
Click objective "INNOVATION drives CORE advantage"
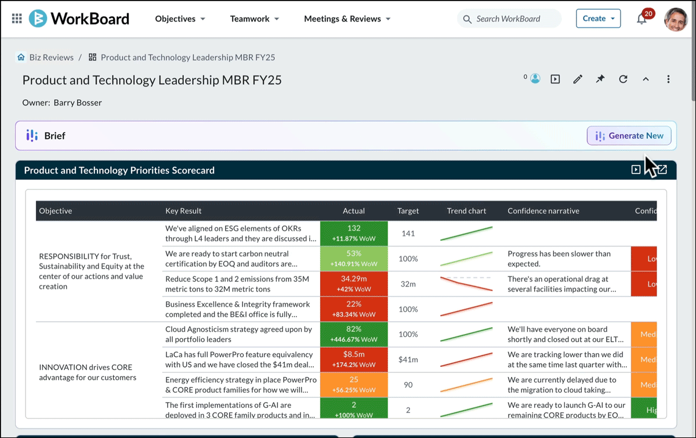(88, 372)
